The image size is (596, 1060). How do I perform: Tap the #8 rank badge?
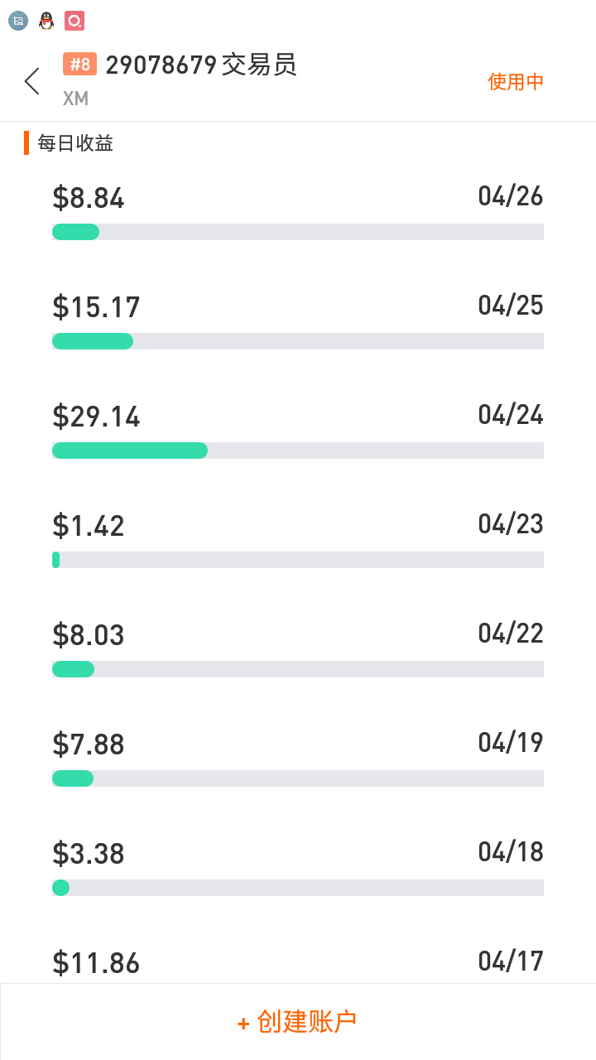[79, 65]
